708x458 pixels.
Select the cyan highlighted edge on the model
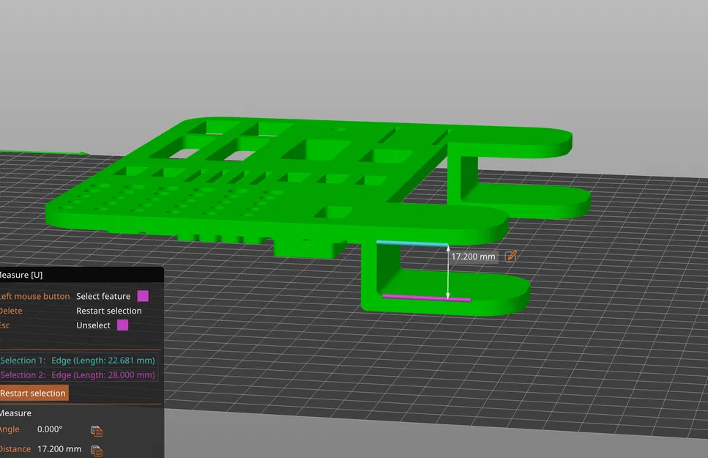tap(411, 242)
